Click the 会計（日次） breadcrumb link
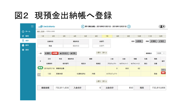The height and width of the screenshot is (105, 188). [41, 31]
